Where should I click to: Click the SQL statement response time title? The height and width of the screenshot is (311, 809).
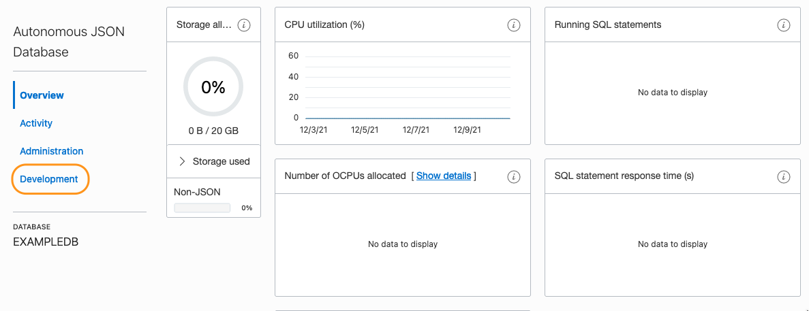(x=624, y=176)
